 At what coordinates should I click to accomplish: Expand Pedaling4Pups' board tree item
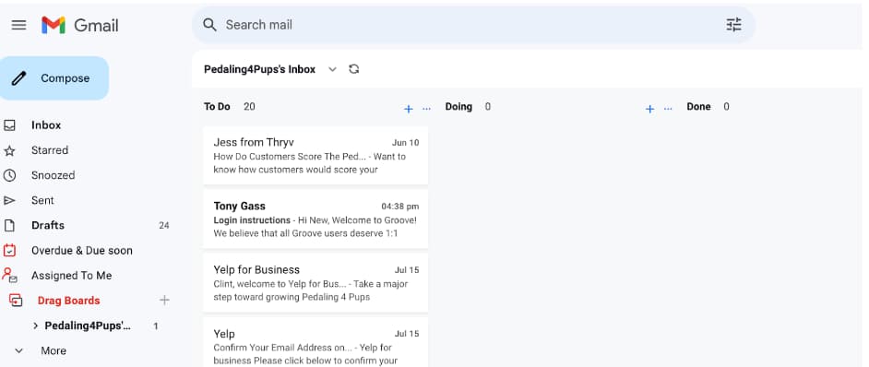pos(35,326)
